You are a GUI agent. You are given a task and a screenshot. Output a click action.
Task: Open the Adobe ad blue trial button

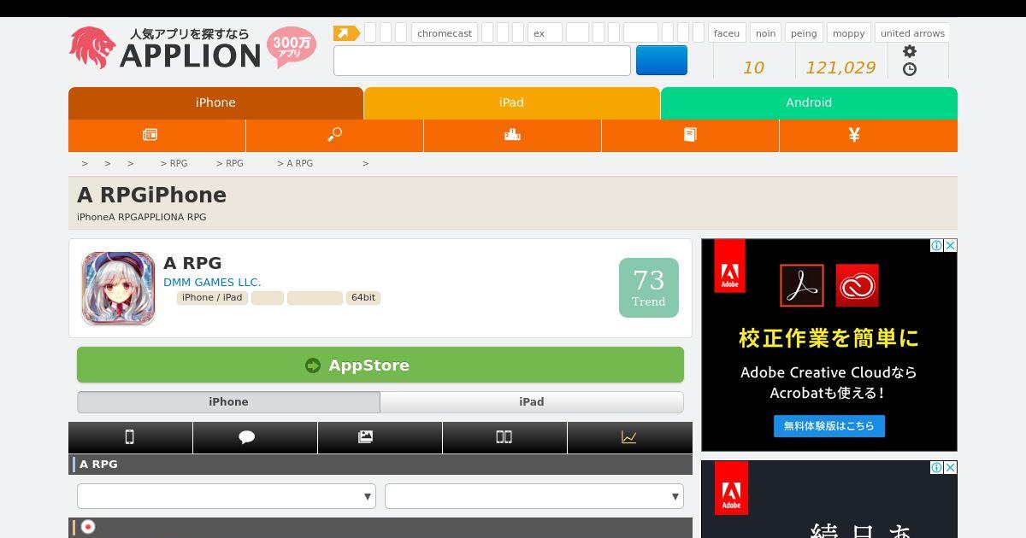(x=829, y=426)
